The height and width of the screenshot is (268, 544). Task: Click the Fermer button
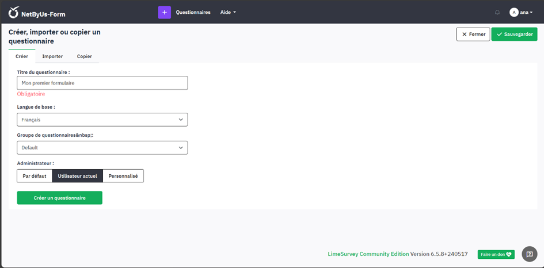point(473,35)
